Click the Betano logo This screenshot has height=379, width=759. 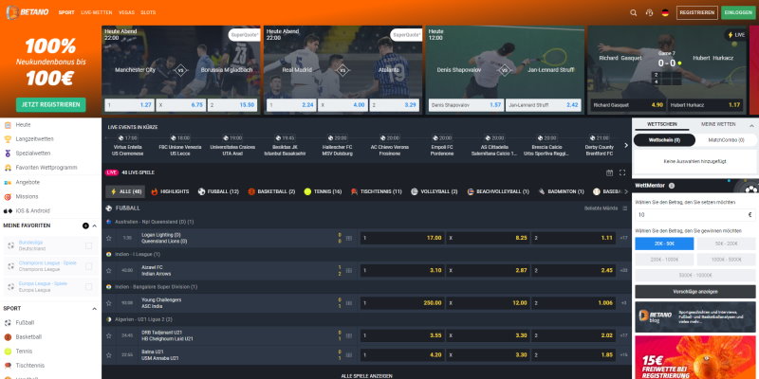(x=28, y=12)
